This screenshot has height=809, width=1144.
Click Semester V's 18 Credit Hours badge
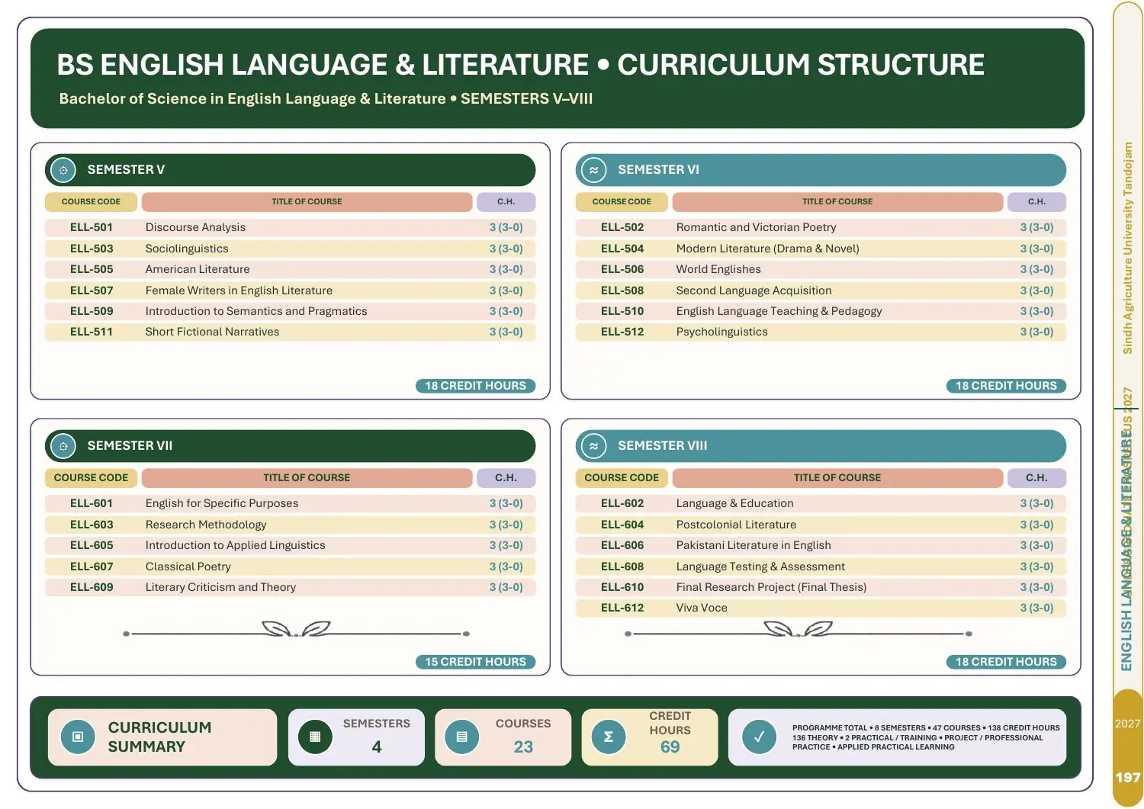click(x=476, y=386)
